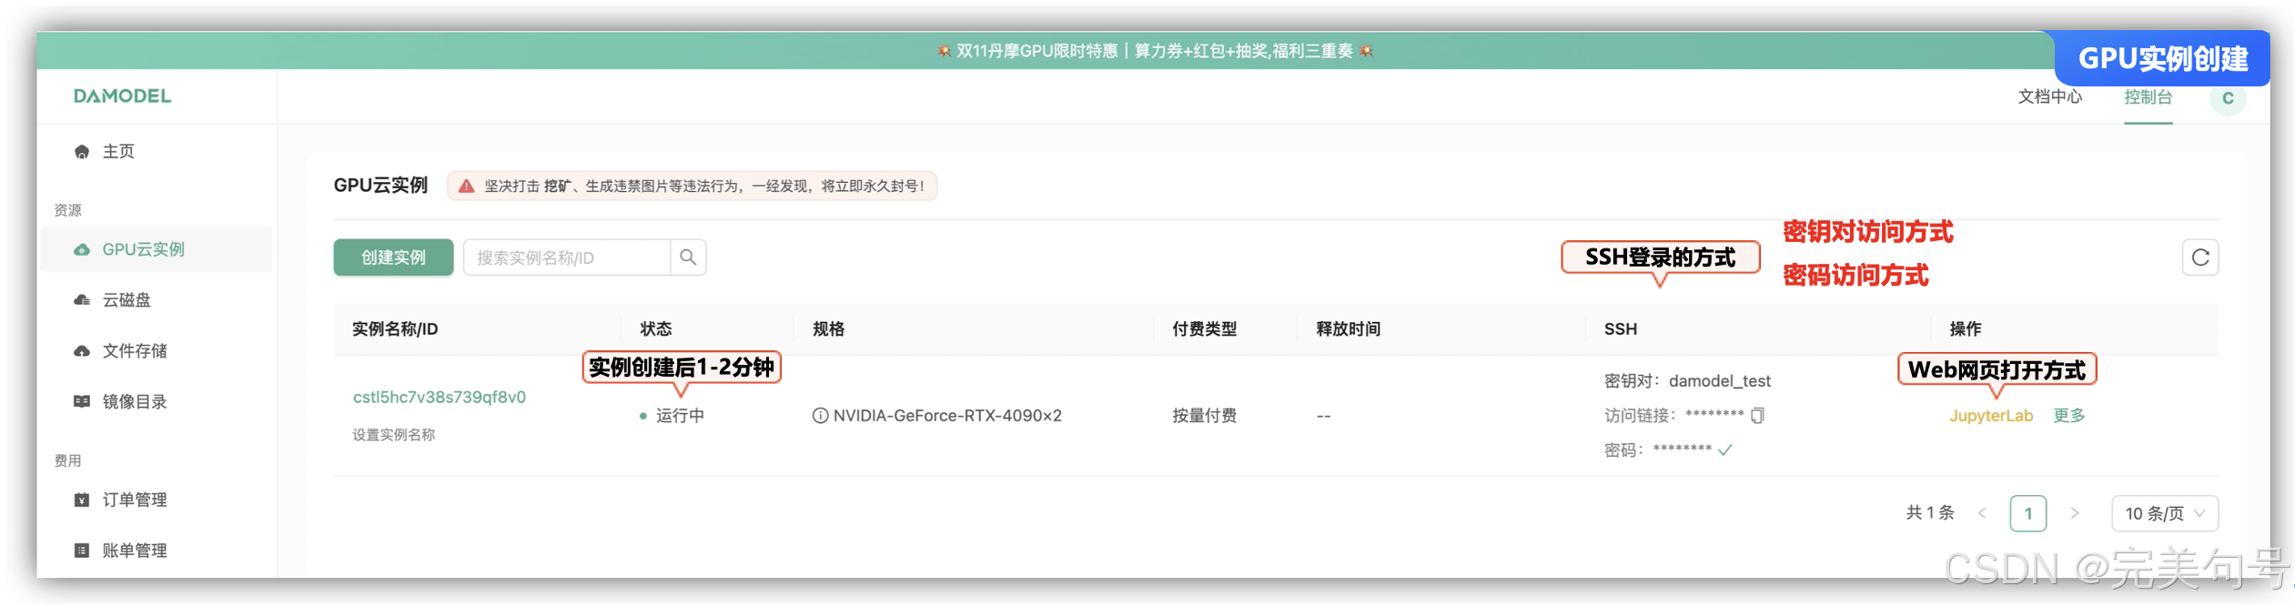Copy the SSH access link

tap(1757, 416)
